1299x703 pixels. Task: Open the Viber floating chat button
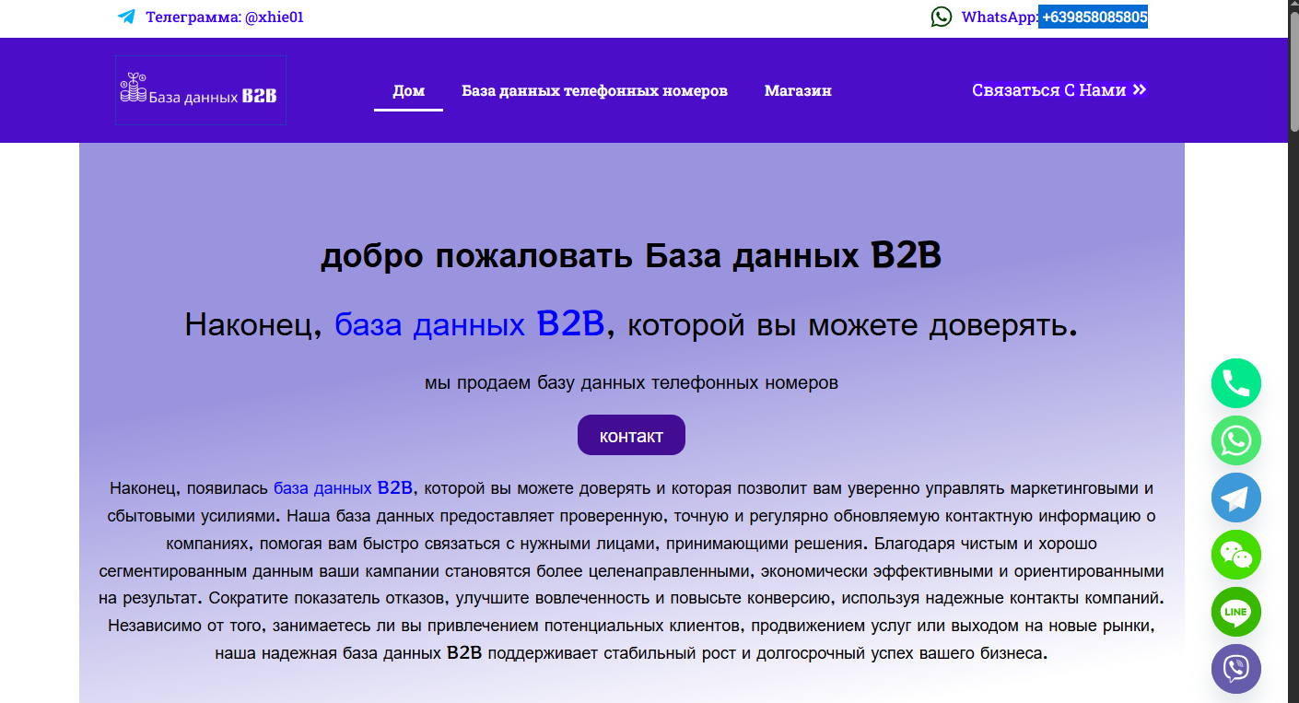coord(1235,669)
